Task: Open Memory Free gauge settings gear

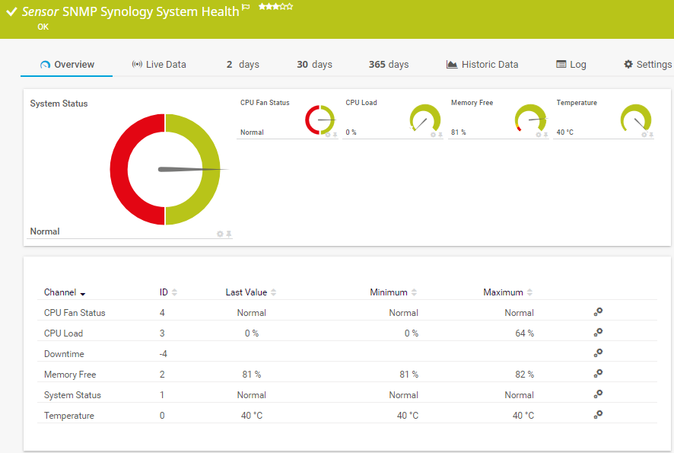Action: pyautogui.click(x=539, y=135)
